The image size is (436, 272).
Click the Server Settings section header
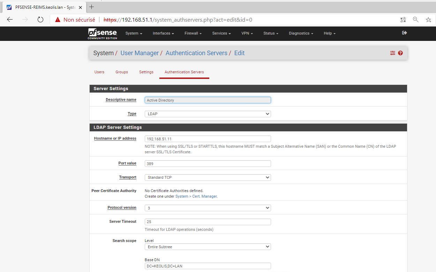click(x=248, y=89)
